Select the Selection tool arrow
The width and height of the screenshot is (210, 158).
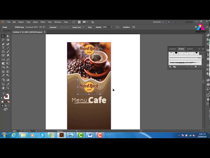(x=3, y=36)
